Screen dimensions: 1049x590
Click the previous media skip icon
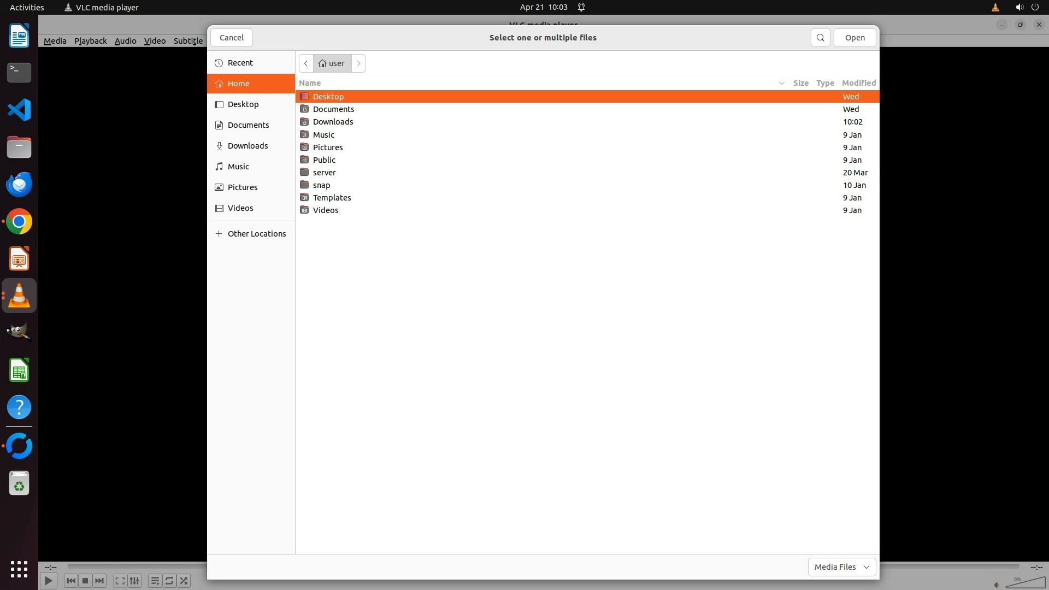70,581
